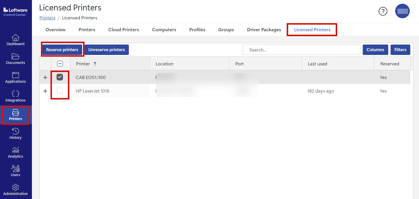This screenshot has height=199, width=419.
Task: Click the Search input field
Action: click(x=301, y=50)
